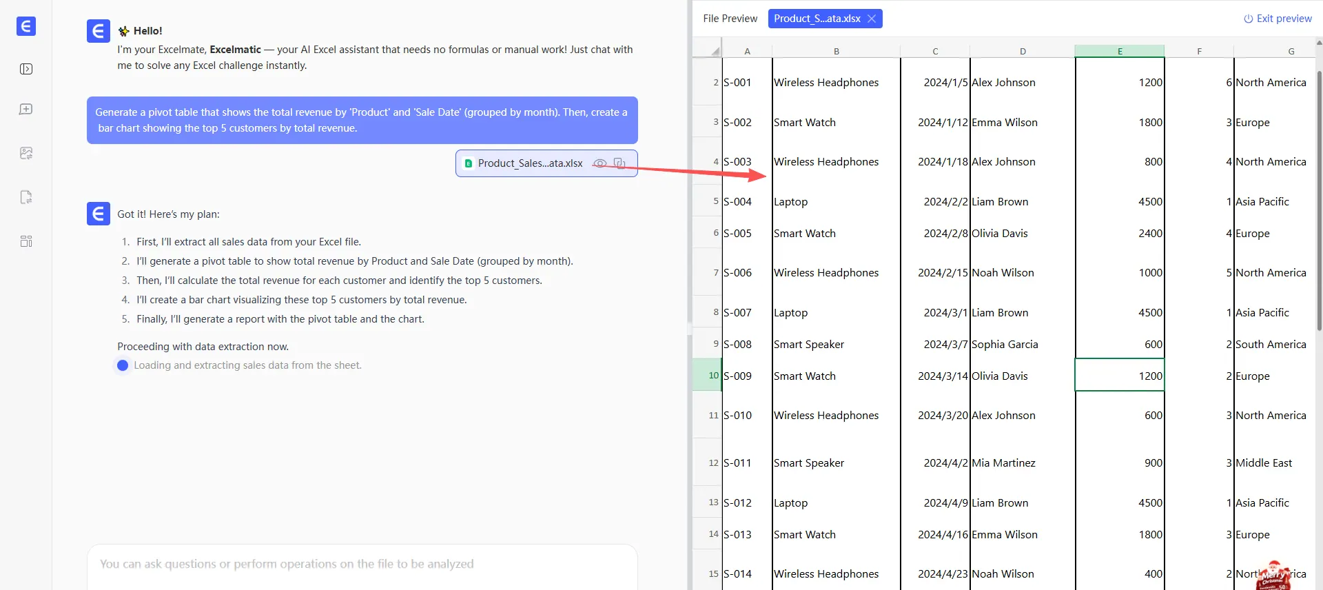Open the file conversion tool in the sidebar
This screenshot has width=1323, height=590.
point(26,197)
